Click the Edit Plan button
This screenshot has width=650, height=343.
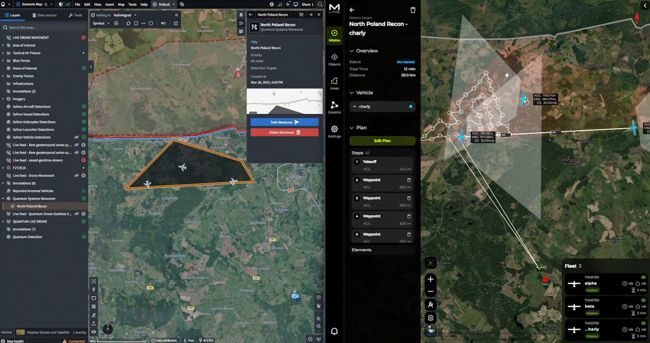click(x=382, y=140)
